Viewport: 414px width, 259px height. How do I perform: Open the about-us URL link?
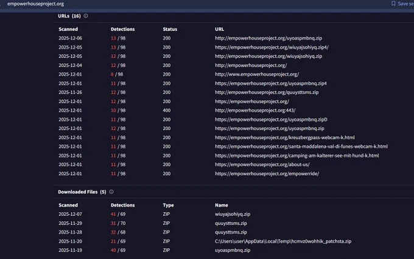point(262,165)
